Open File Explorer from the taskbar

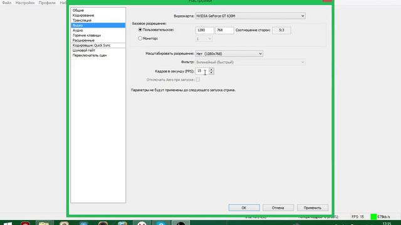pos(44,223)
